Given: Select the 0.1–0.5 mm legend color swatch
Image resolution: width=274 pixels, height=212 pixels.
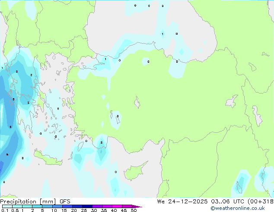Looking at the screenshot, I should (7, 206).
